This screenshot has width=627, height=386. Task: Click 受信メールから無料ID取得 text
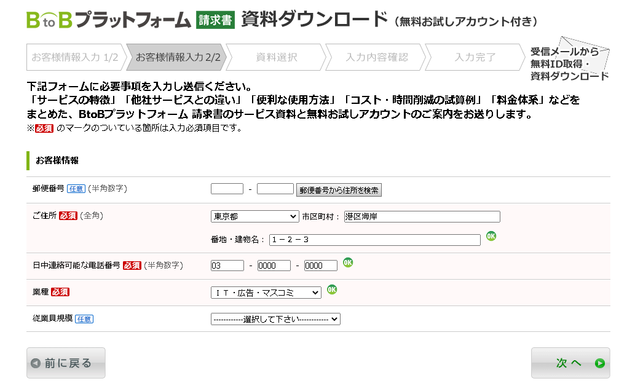coord(564,58)
